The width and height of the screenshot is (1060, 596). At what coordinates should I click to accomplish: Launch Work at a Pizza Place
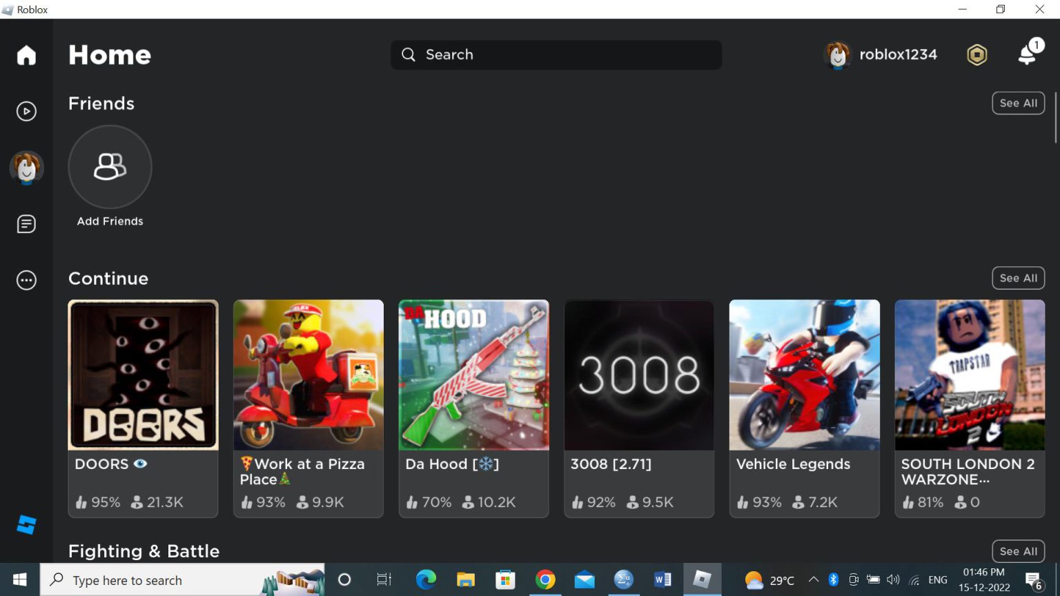(308, 375)
